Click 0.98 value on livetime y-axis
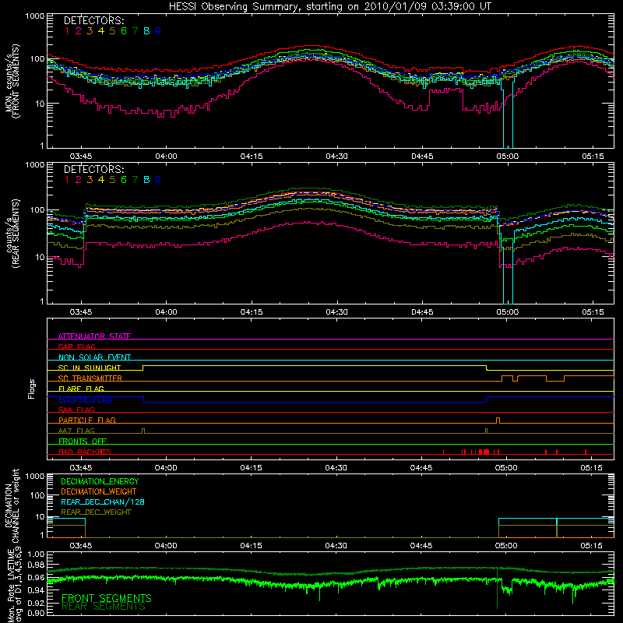This screenshot has height=623, width=623. point(36,565)
